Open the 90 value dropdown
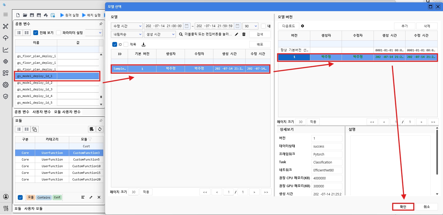Screen dimensions: 443x215 click(x=250, y=26)
